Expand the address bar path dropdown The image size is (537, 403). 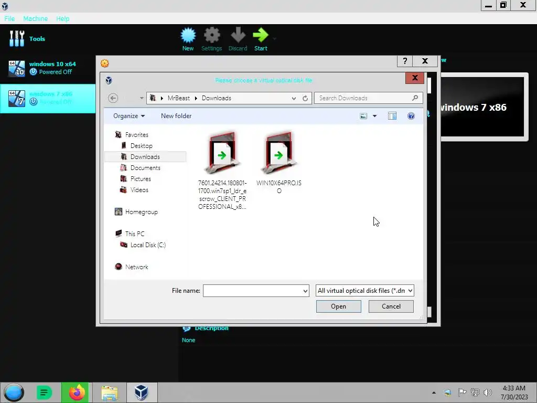pyautogui.click(x=294, y=98)
